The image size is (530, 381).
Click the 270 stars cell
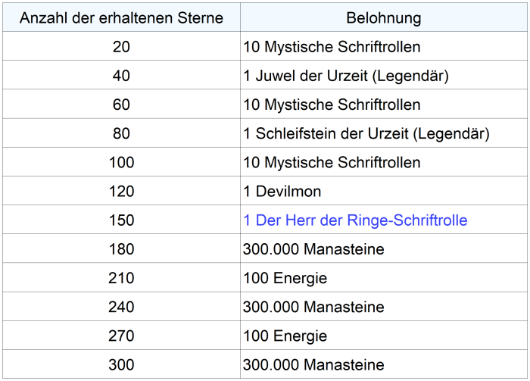tap(121, 336)
